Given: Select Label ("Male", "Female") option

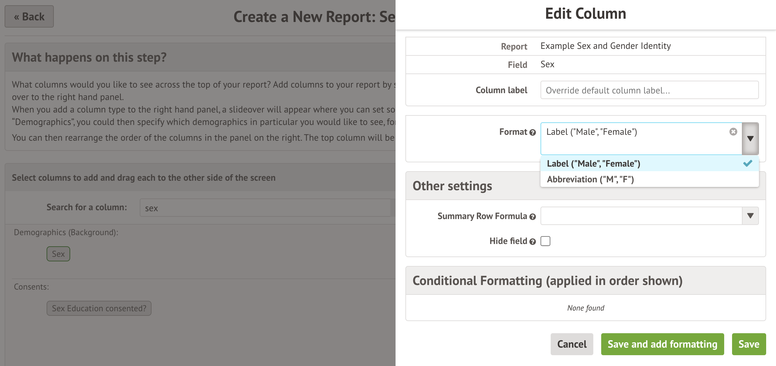Looking at the screenshot, I should 594,163.
